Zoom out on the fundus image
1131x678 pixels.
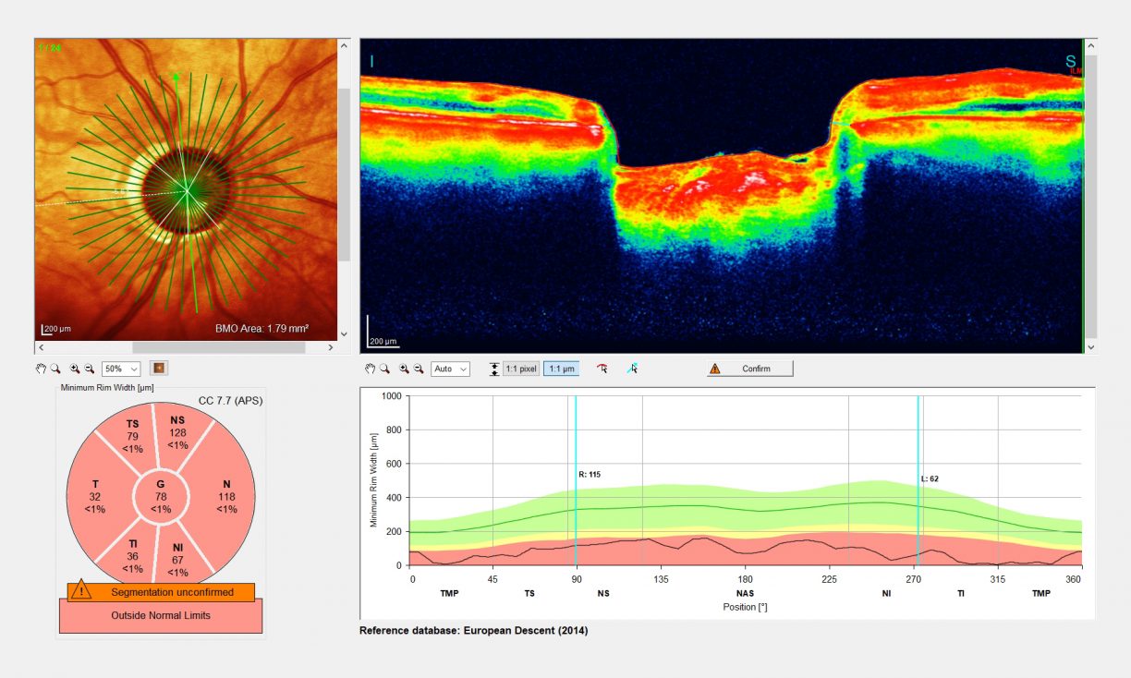click(x=89, y=369)
